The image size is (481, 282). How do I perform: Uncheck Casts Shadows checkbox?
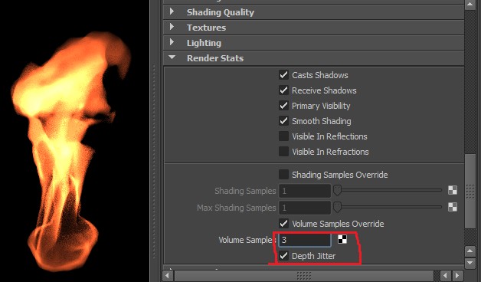click(283, 75)
